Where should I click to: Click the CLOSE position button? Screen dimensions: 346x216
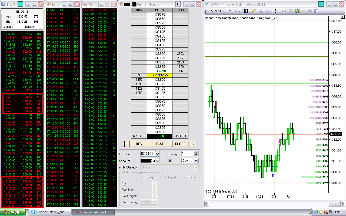[180, 144]
